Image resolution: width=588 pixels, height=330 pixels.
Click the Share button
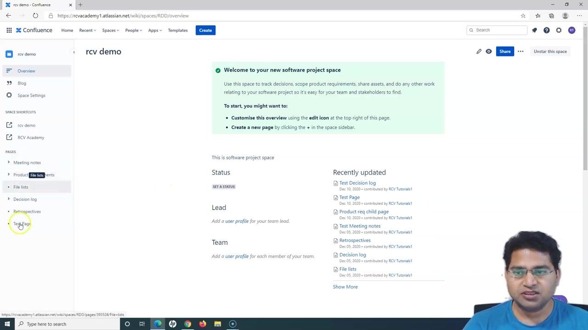coord(505,51)
